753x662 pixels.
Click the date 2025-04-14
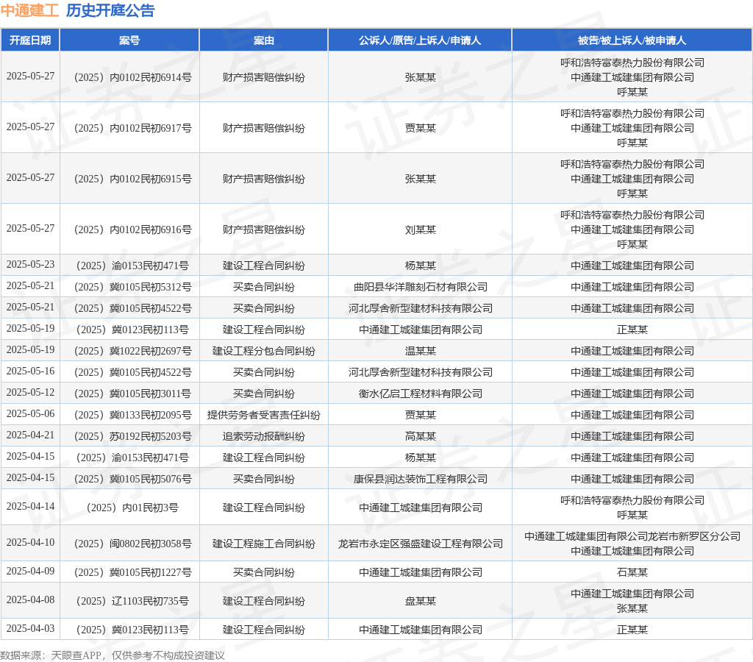[30, 506]
